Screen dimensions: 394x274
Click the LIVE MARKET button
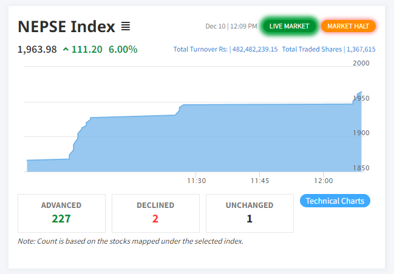pyautogui.click(x=289, y=26)
